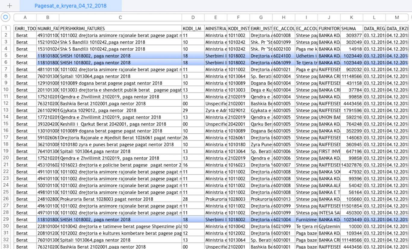Select column C header

coord(120,17)
